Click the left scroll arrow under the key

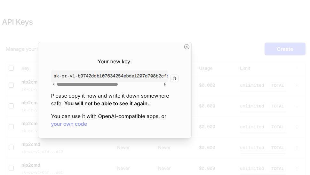point(54,84)
